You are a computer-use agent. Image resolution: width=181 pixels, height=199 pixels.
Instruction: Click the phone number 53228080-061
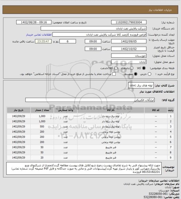(153, 197)
